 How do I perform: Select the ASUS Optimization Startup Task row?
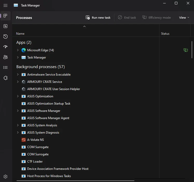point(86,104)
